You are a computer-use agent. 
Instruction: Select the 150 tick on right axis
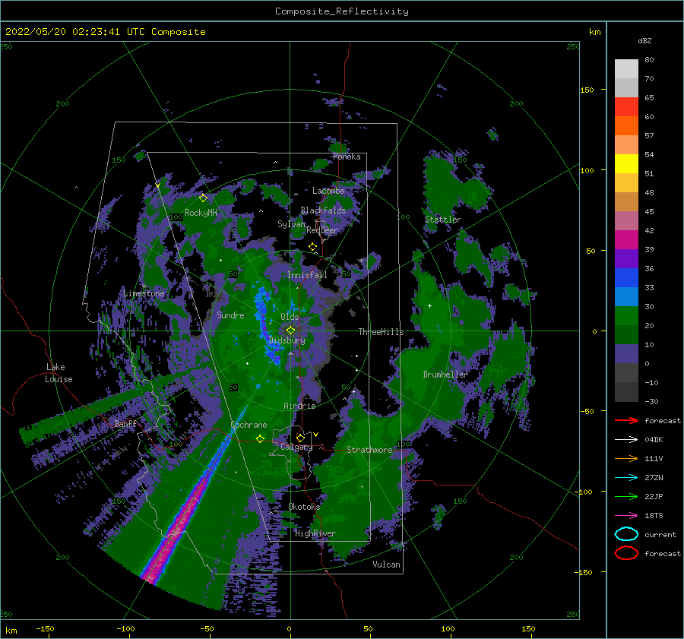[587, 90]
